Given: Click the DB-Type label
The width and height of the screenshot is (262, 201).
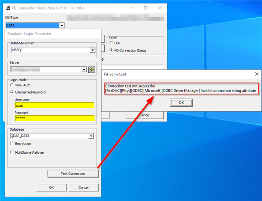Looking at the screenshot, I should click(12, 18).
